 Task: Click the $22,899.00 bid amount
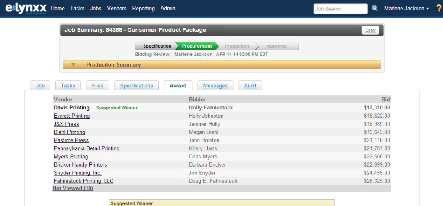[377, 165]
